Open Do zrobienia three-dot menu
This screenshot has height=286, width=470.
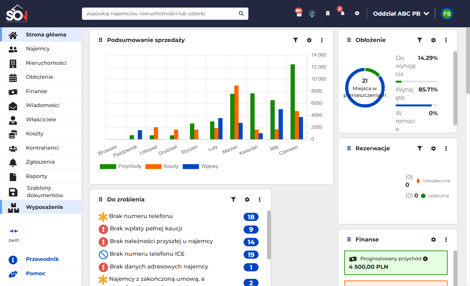click(260, 199)
